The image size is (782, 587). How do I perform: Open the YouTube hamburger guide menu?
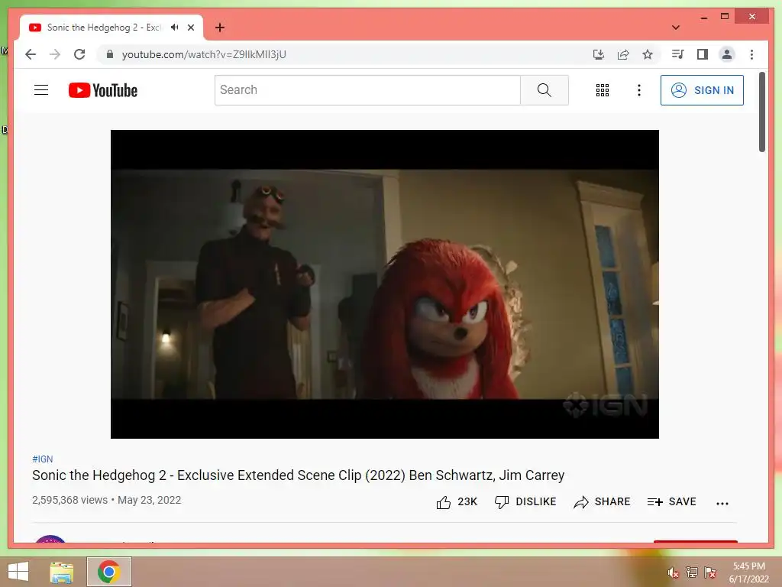[41, 90]
